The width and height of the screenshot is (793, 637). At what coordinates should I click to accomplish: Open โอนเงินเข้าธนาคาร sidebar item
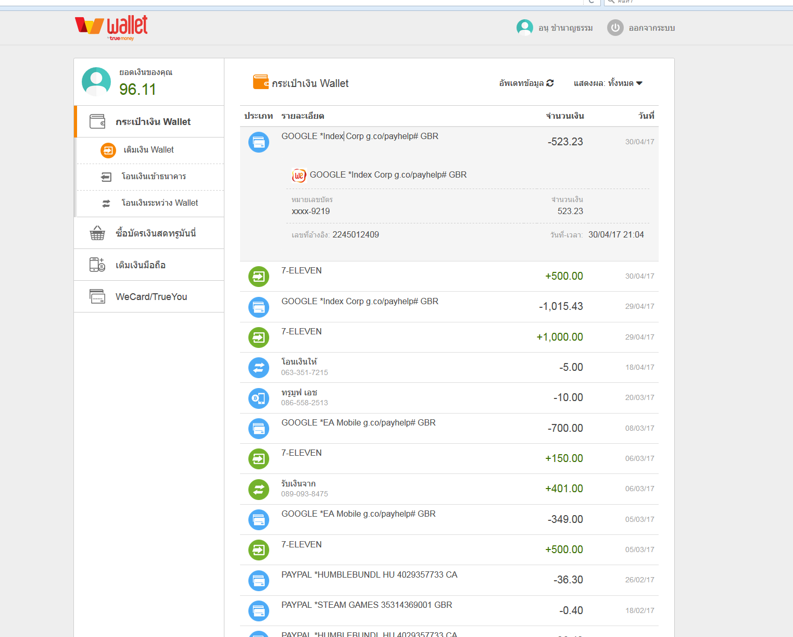pos(150,177)
